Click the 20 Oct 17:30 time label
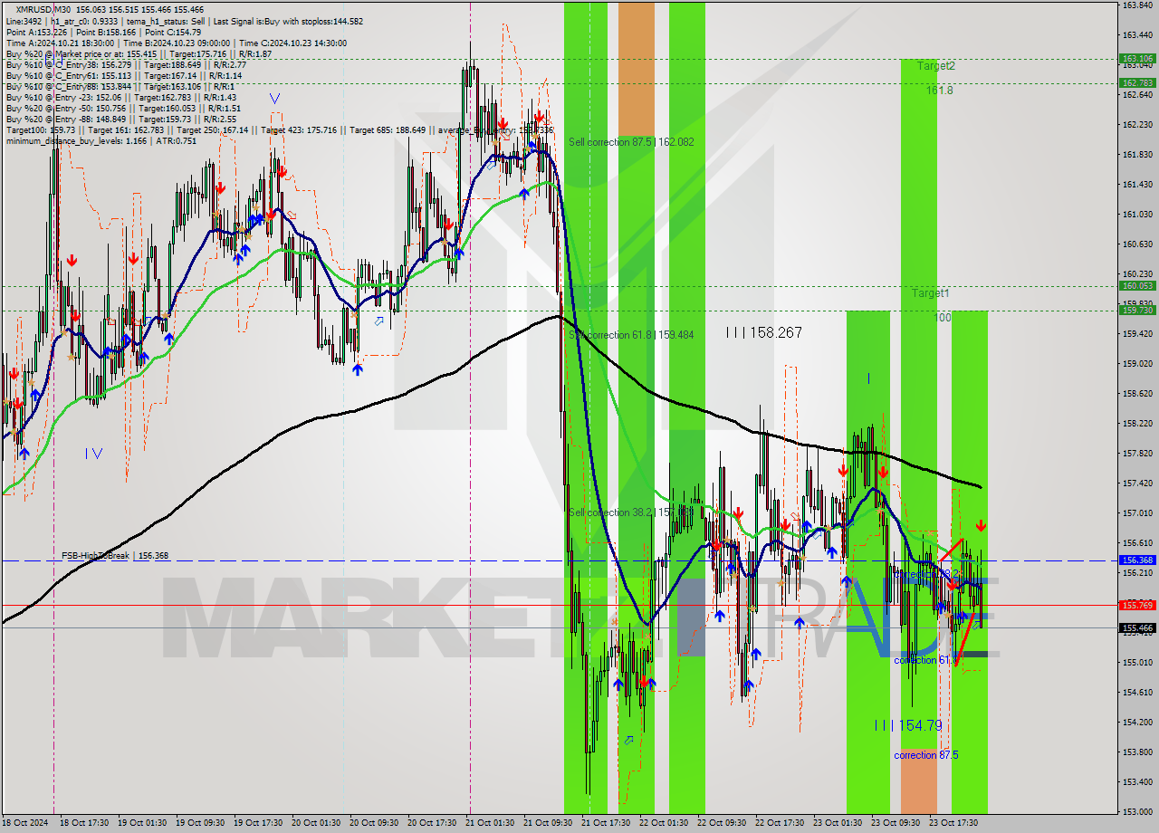1159x833 pixels. point(432,823)
